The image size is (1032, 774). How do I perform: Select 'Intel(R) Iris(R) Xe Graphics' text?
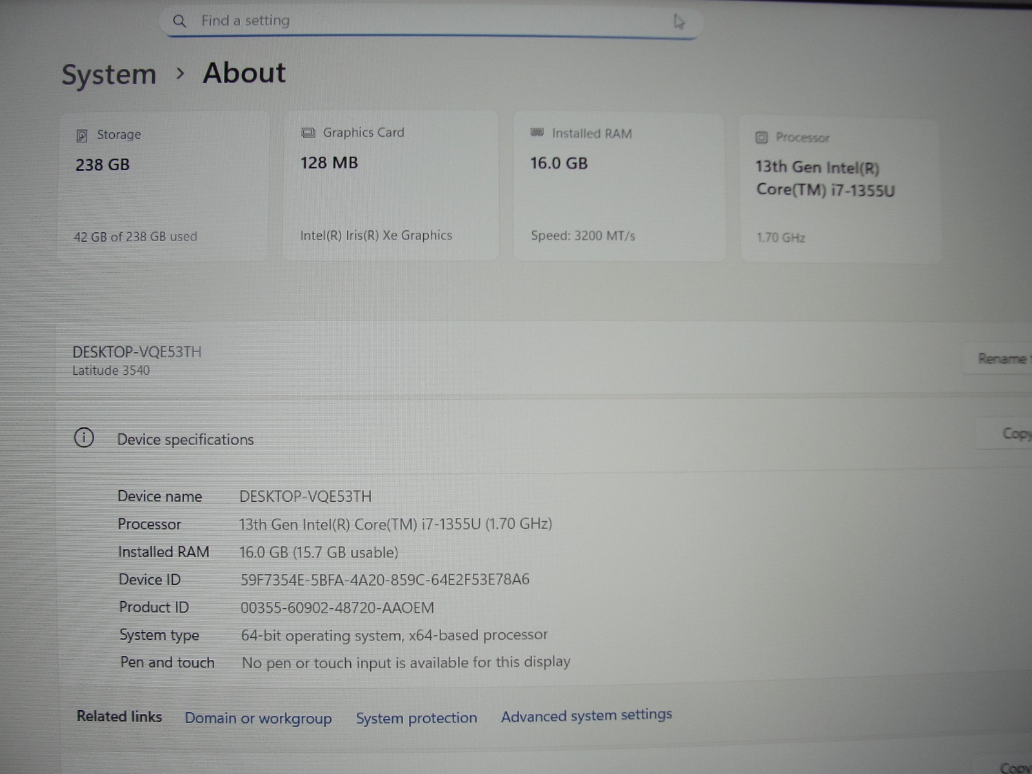376,235
